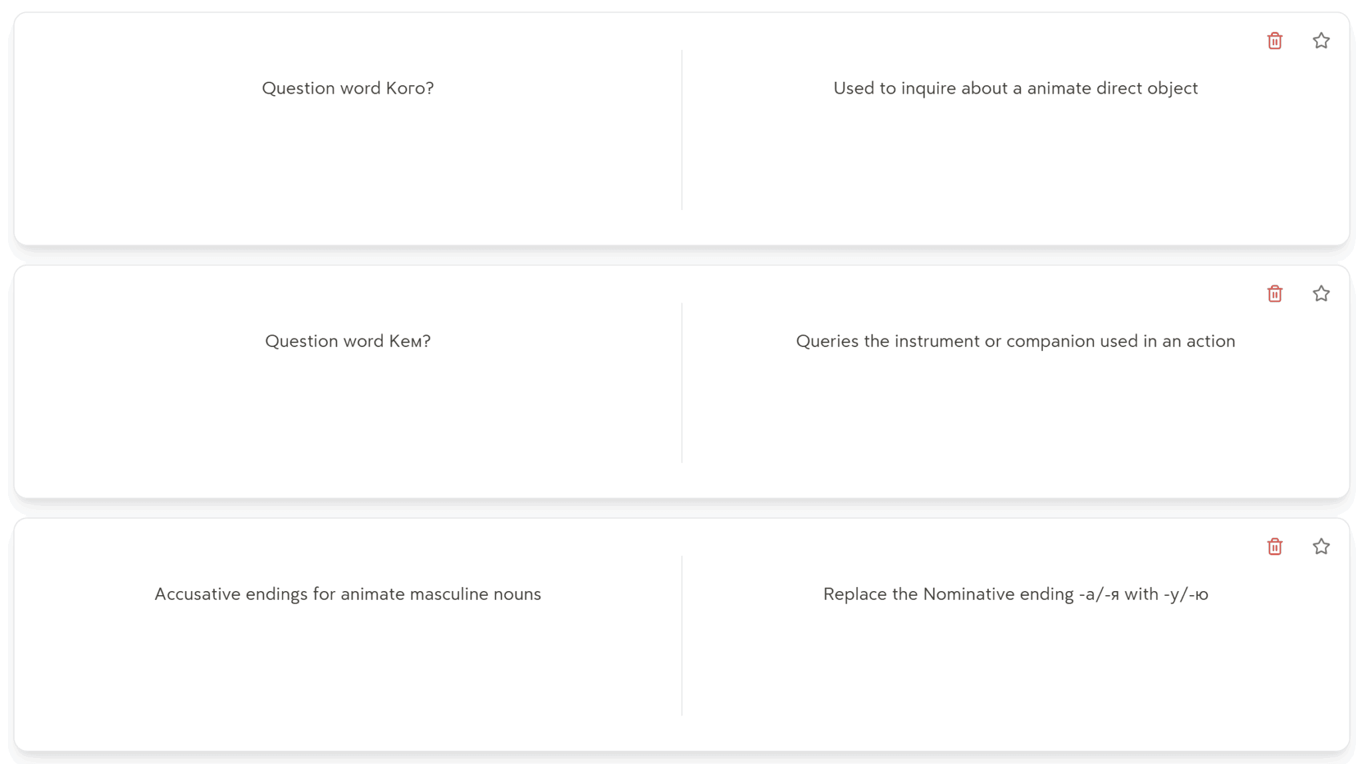Edit the 'Used to inquire about a animate direct object' definition
Image resolution: width=1362 pixels, height=764 pixels.
1015,88
